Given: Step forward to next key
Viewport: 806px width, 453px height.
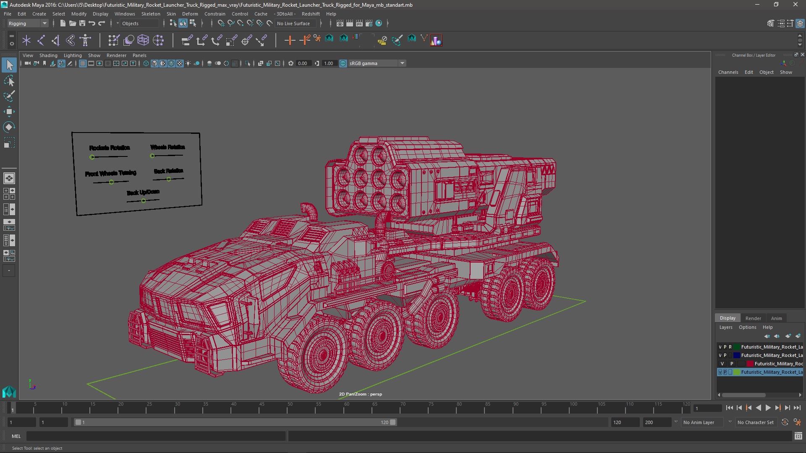Looking at the screenshot, I should click(x=777, y=408).
